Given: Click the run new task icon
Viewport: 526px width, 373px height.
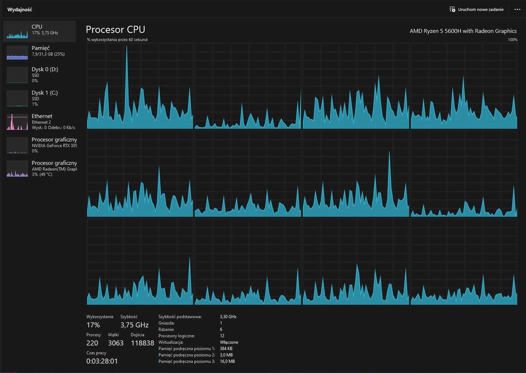Looking at the screenshot, I should [452, 10].
